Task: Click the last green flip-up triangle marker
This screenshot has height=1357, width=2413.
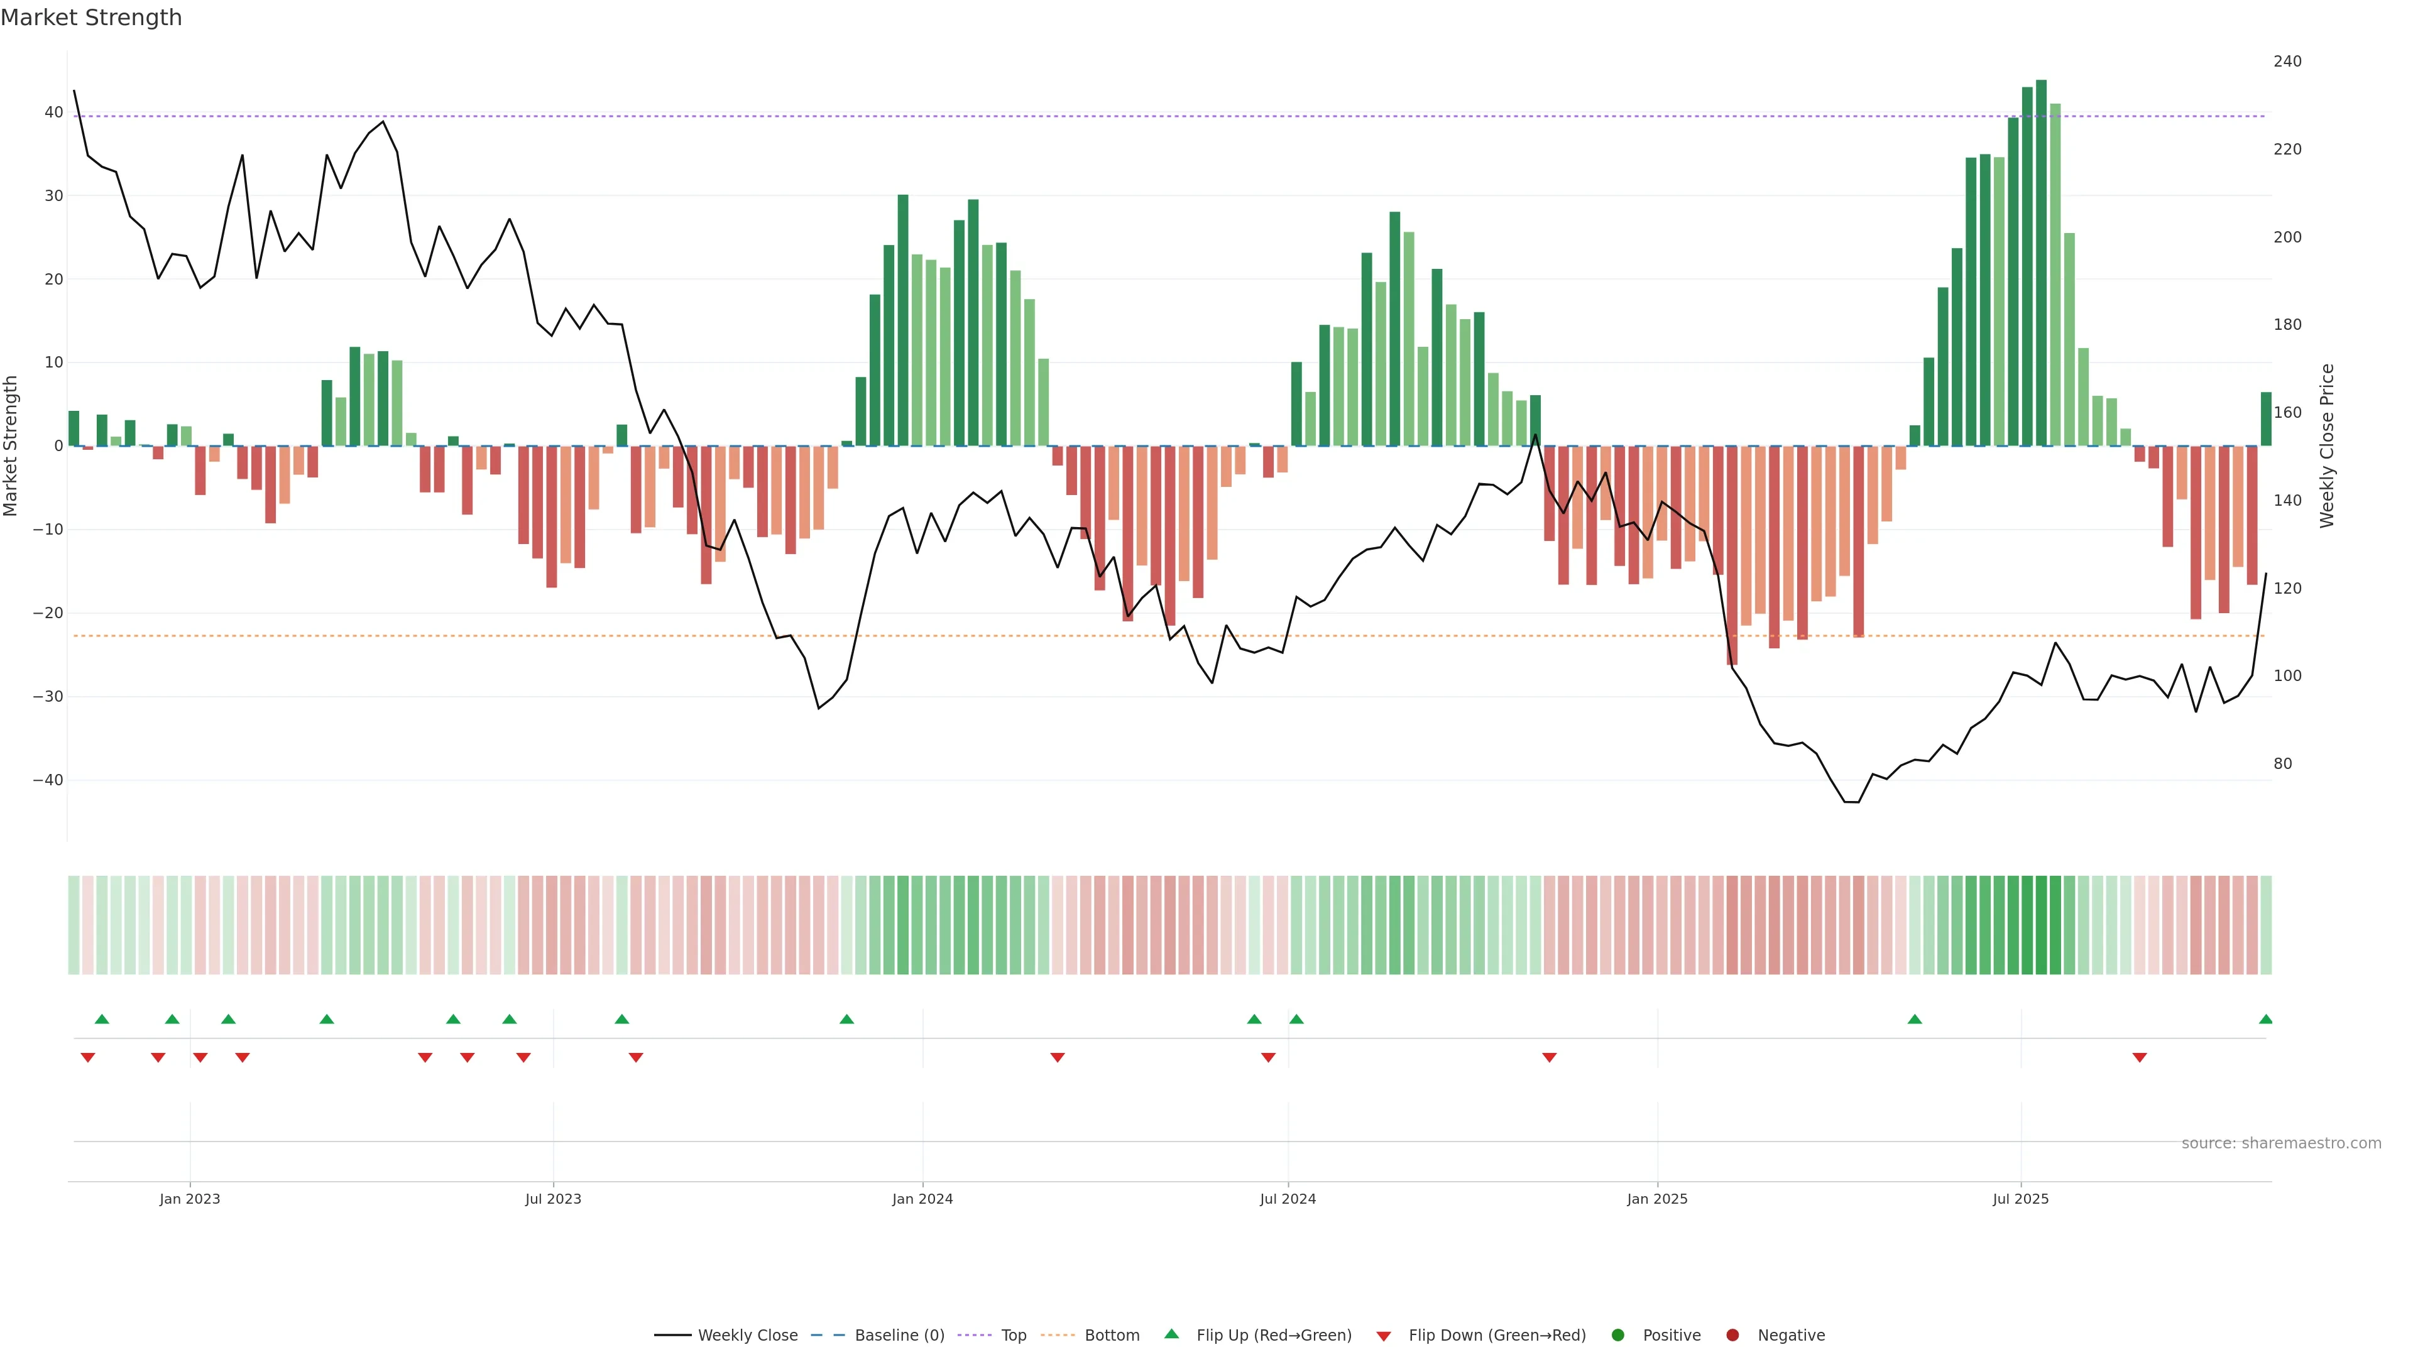Action: coord(2265,1019)
